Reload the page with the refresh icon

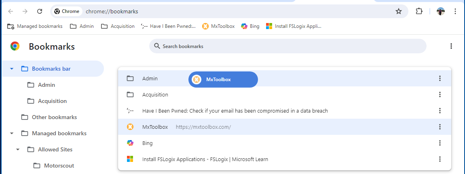pyautogui.click(x=40, y=12)
